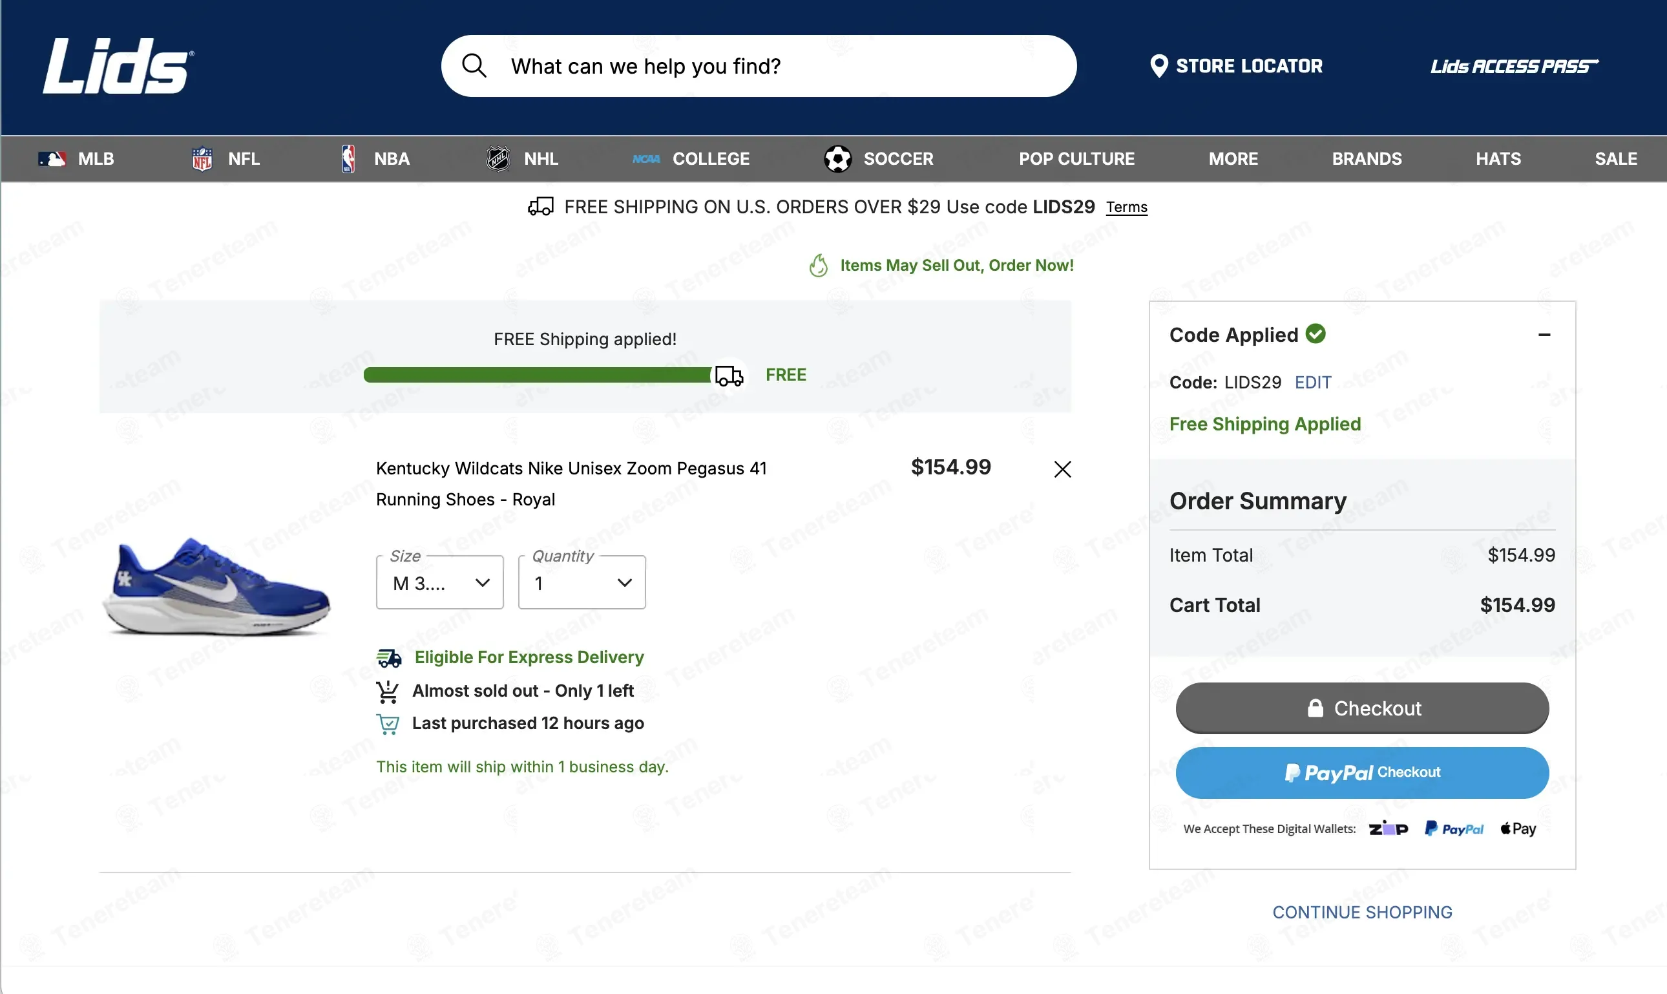Open the Quantity dropdown
1667x994 pixels.
[x=582, y=583]
